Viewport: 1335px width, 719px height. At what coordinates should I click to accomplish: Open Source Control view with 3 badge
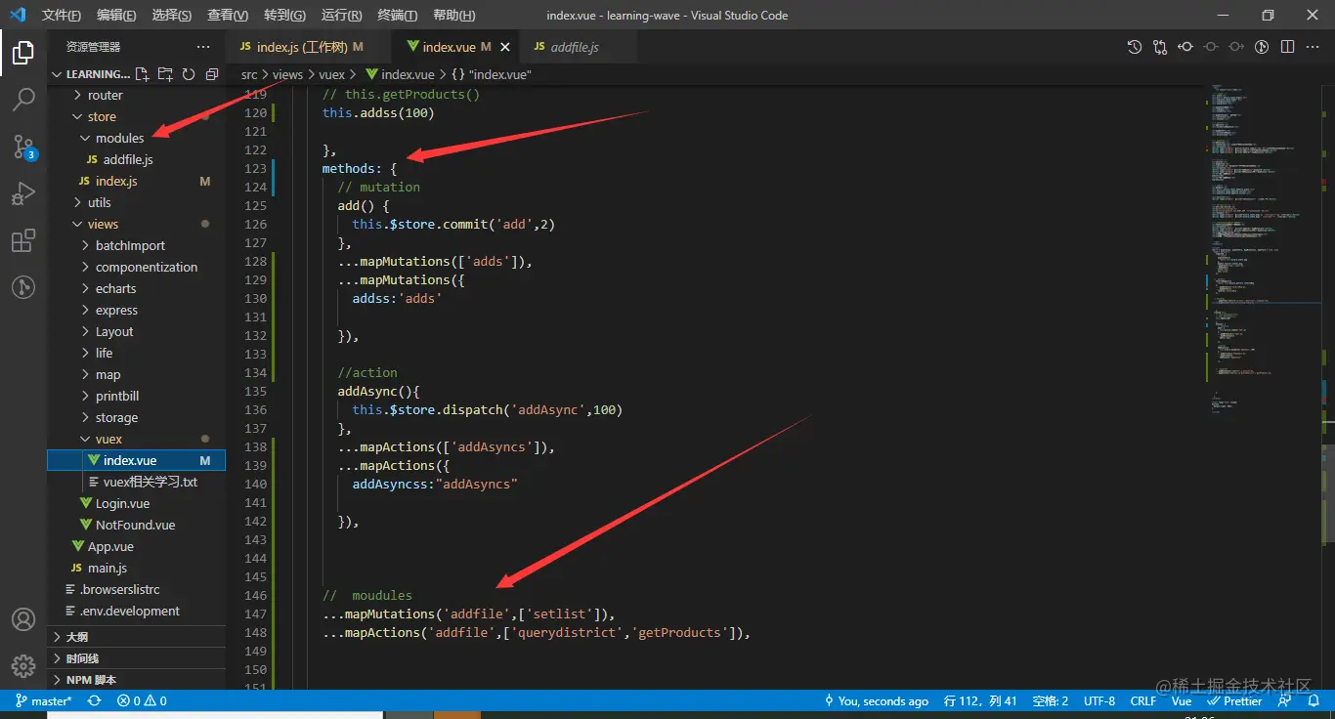pyautogui.click(x=23, y=148)
